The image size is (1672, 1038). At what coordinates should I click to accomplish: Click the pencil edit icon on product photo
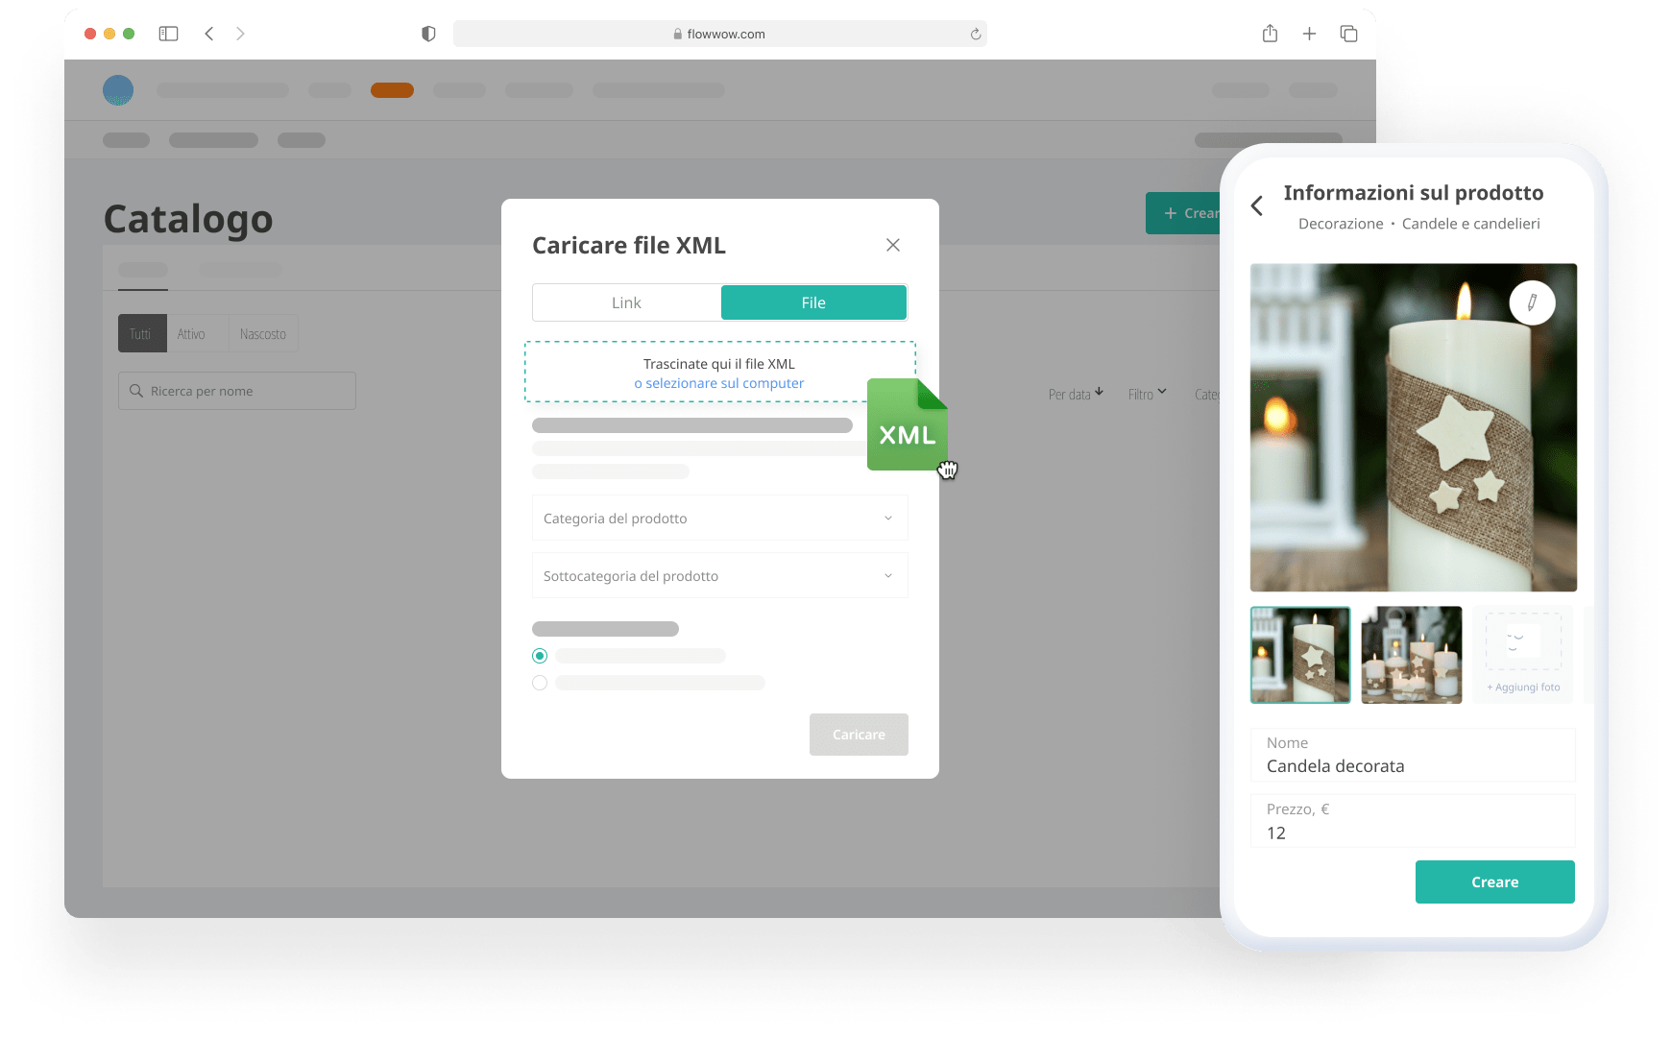pos(1532,302)
